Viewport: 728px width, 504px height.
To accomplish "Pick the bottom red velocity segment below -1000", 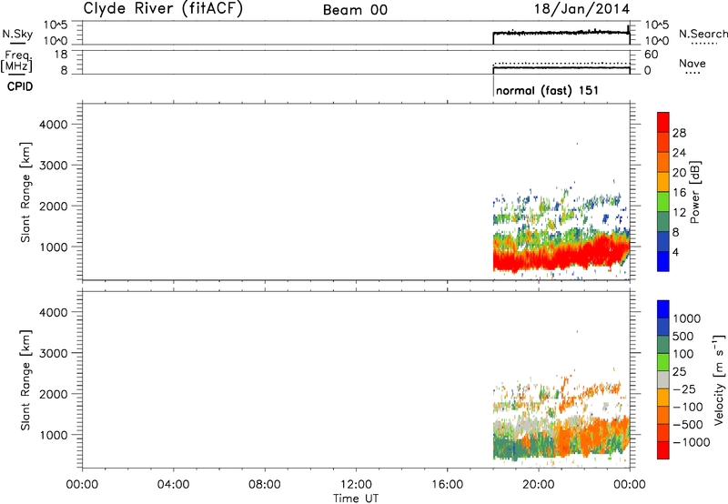I will (663, 450).
